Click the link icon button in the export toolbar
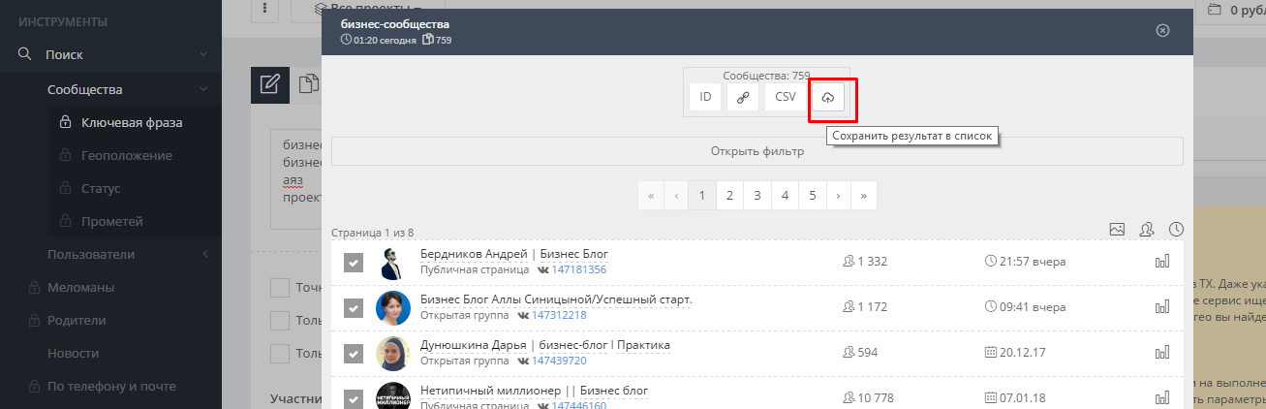The width and height of the screenshot is (1266, 409). pyautogui.click(x=742, y=98)
